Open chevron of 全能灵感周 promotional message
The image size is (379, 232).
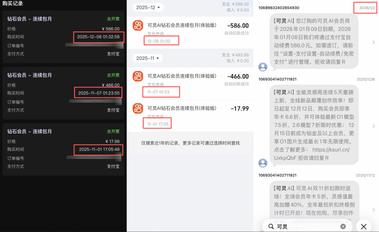tap(374, 126)
